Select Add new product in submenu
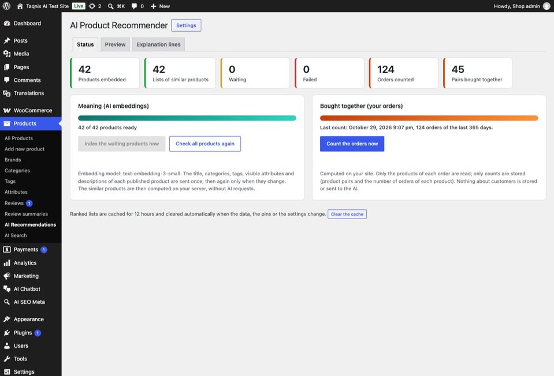 coord(24,149)
